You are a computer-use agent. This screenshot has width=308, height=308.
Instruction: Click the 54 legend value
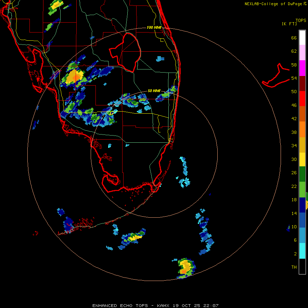coord(294,78)
